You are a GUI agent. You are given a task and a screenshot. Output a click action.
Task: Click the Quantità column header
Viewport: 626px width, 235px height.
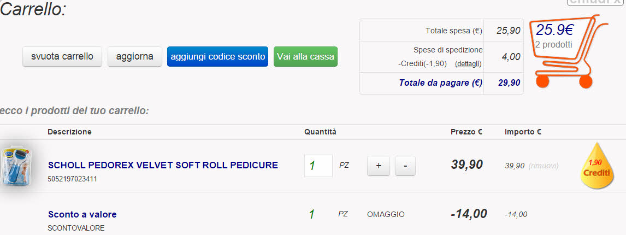point(320,132)
